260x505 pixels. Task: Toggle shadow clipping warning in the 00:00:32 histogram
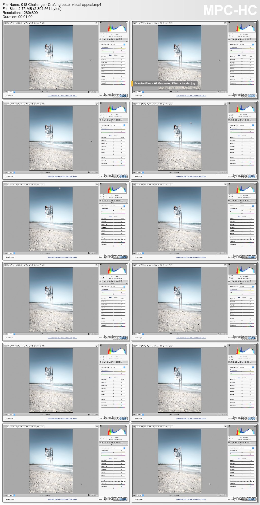tap(101, 264)
